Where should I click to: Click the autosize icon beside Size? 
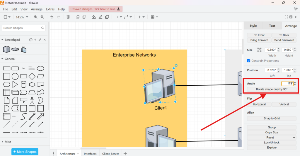pos(260,50)
